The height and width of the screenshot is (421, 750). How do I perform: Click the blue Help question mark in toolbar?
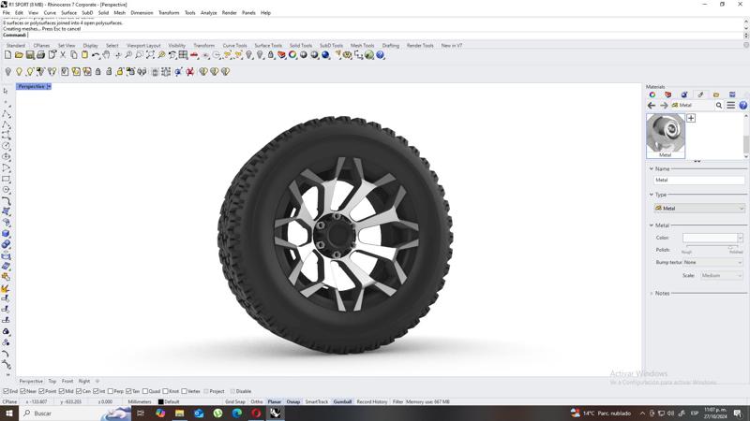(381, 55)
